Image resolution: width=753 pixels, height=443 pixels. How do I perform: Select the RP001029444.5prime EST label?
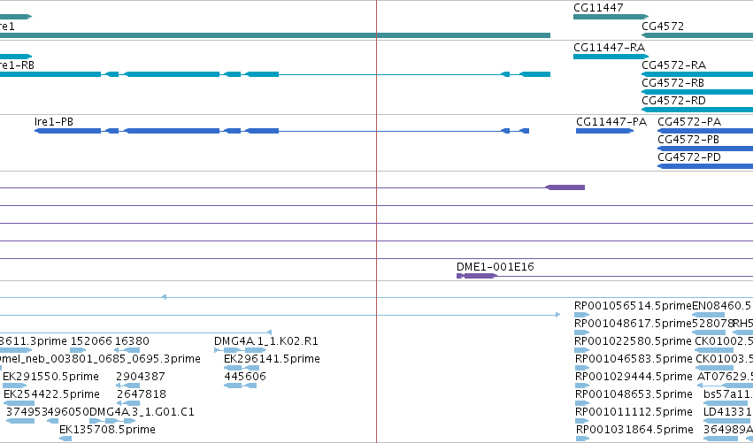coord(634,377)
